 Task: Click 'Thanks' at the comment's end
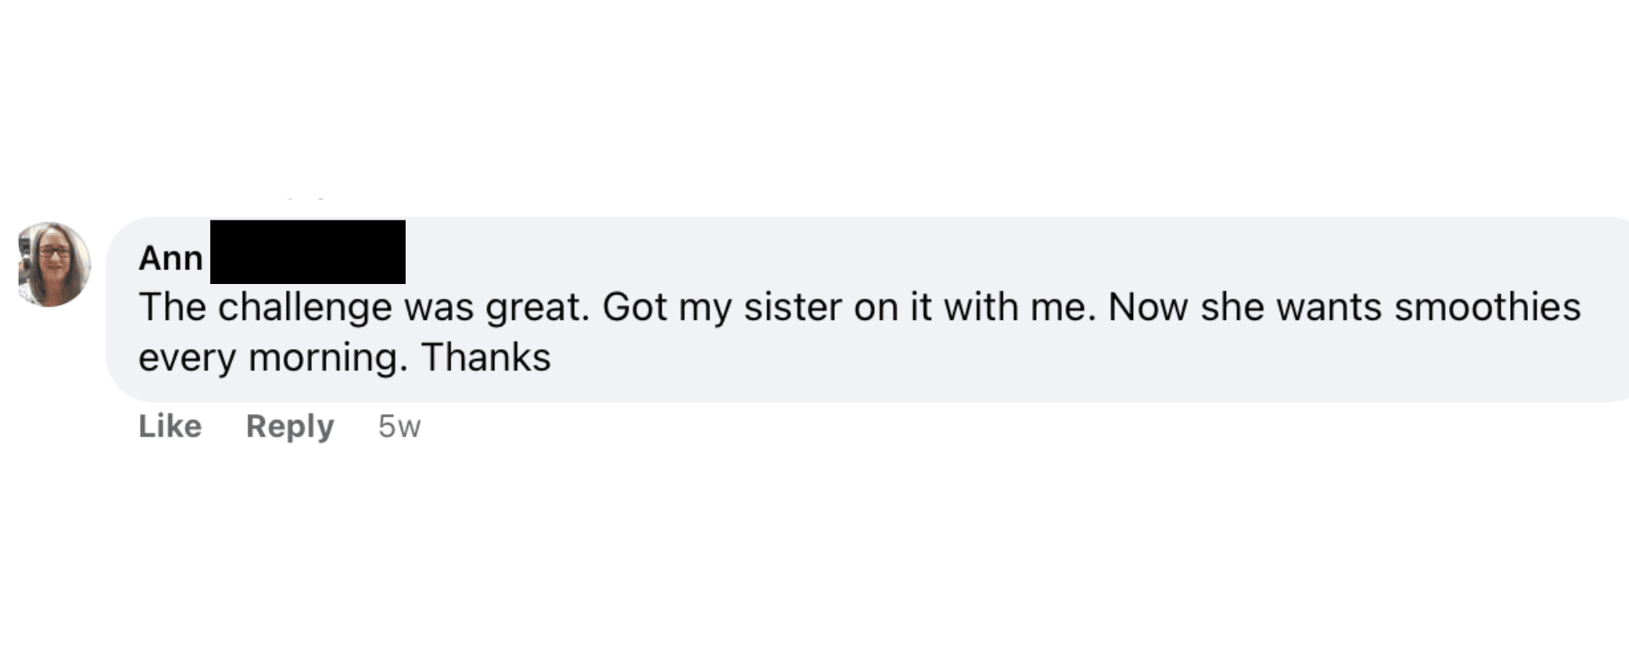point(486,357)
